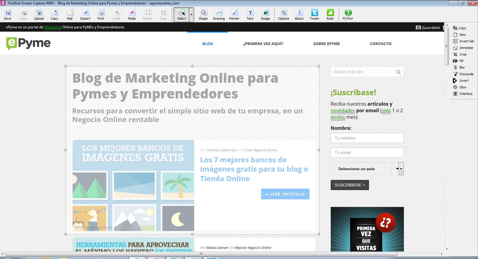The image size is (478, 259).
Task: Open the Options settings tool
Action: [x=284, y=14]
